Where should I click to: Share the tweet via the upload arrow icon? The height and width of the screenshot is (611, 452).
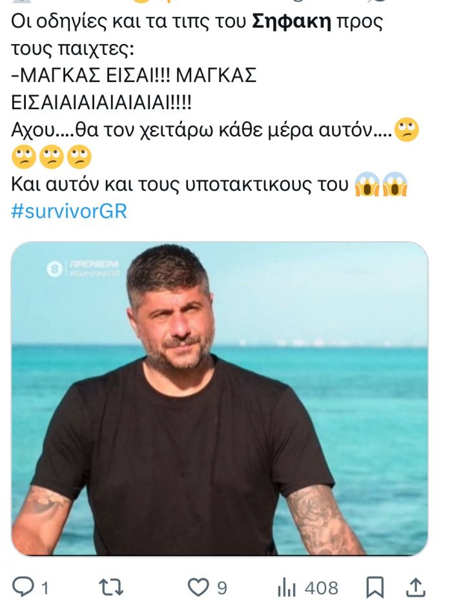[x=415, y=588]
